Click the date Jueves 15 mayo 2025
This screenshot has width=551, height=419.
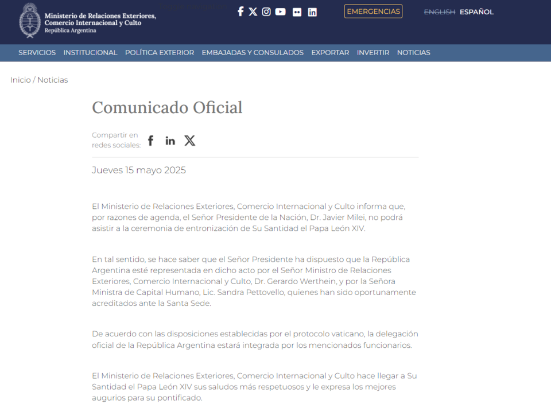pyautogui.click(x=139, y=170)
